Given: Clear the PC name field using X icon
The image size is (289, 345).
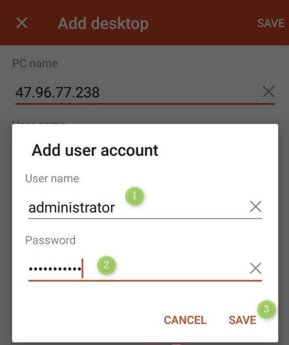Looking at the screenshot, I should [x=268, y=92].
